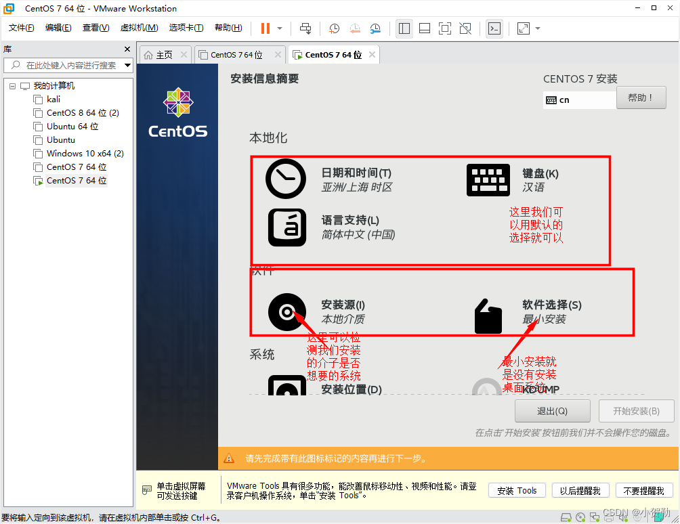Image resolution: width=680 pixels, height=524 pixels.
Task: Close the active CentOS 7 64 位 tab
Action: click(x=372, y=55)
